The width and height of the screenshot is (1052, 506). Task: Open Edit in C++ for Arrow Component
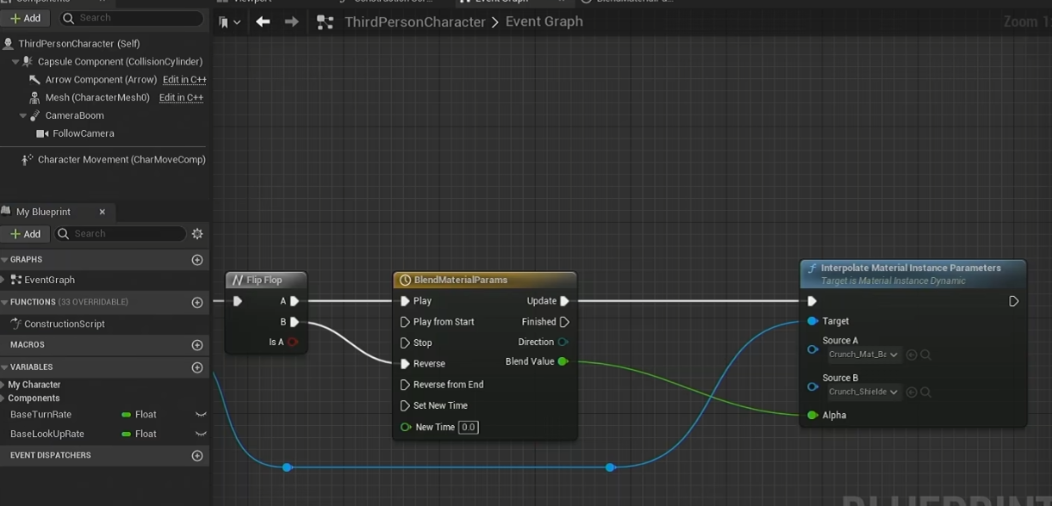click(184, 80)
